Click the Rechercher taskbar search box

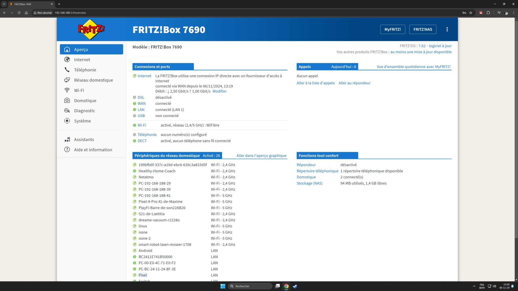pos(250,286)
